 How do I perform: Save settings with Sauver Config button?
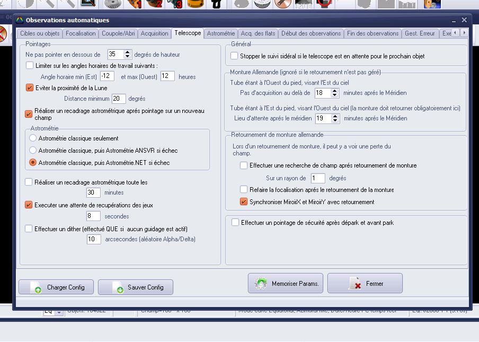[136, 287]
